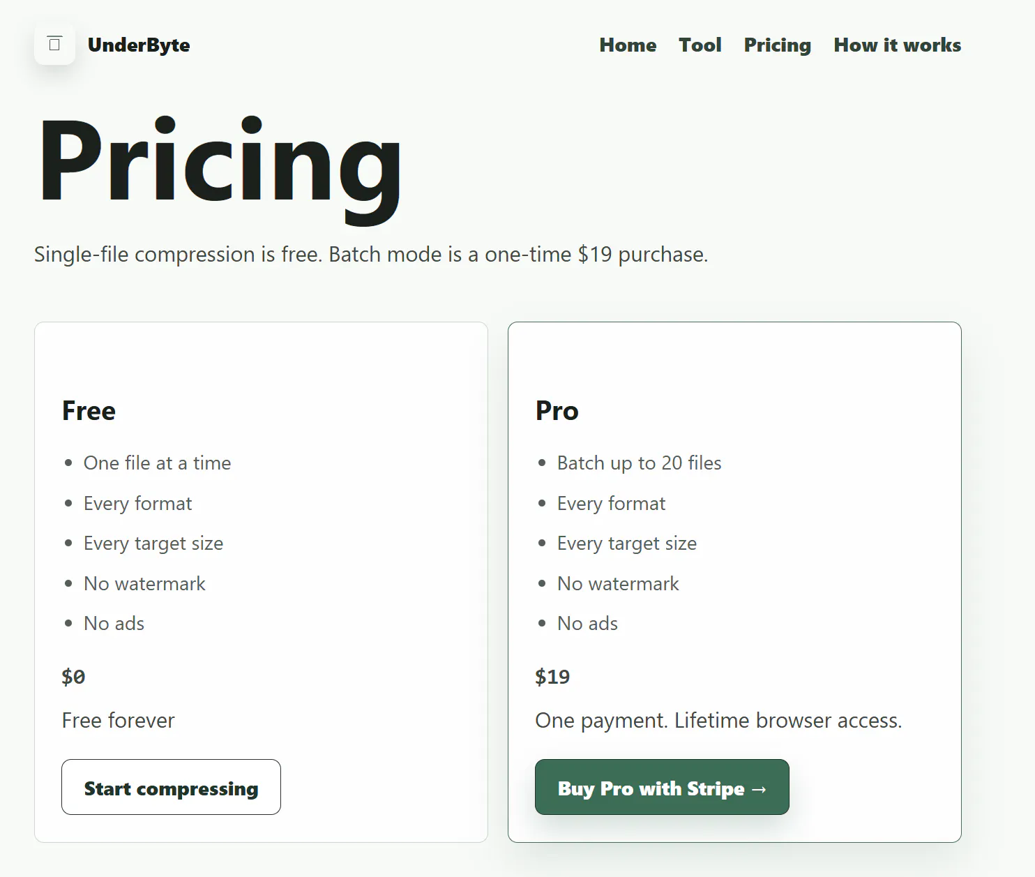The width and height of the screenshot is (1035, 877).
Task: Click the UnderByte brand name
Action: (x=139, y=45)
